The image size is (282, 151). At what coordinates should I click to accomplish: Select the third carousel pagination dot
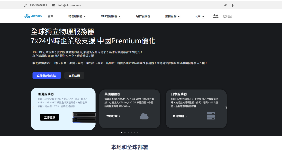click(x=128, y=132)
